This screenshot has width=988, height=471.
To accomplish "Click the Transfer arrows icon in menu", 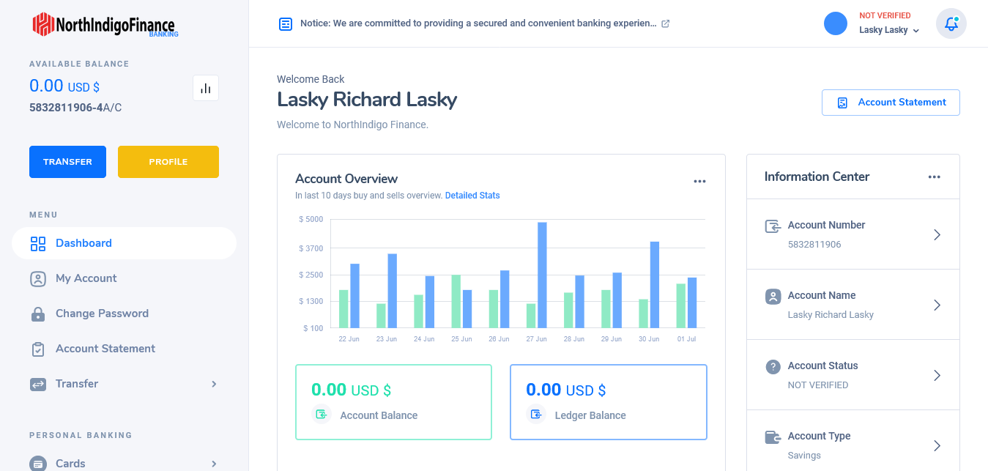I will click(x=38, y=385).
